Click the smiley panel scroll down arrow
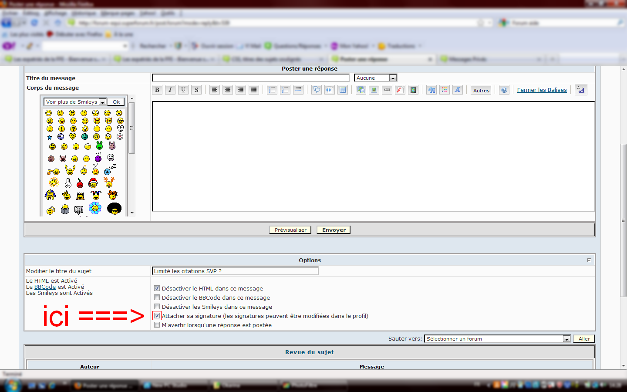The width and height of the screenshot is (627, 392). (x=131, y=213)
